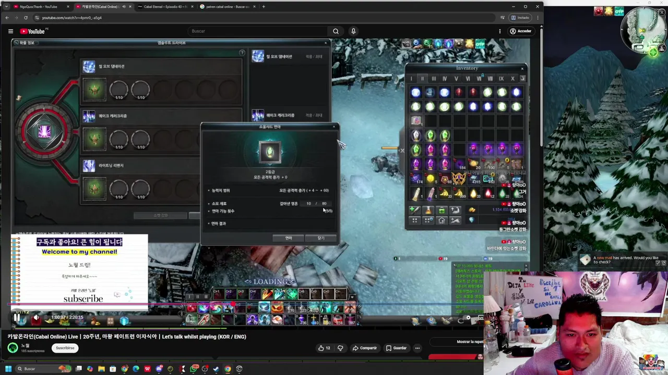Open more actions ellipsis beside Guardar
The height and width of the screenshot is (375, 668).
417,348
